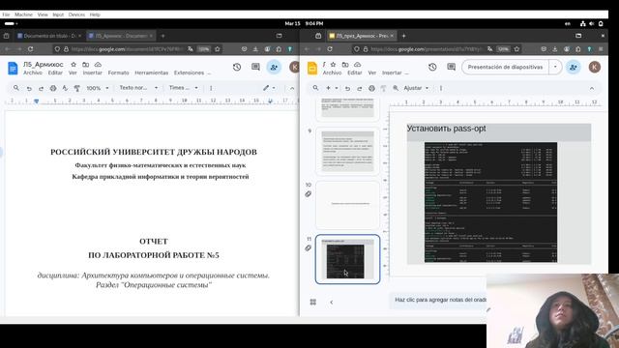This screenshot has height=348, width=619.
Task: Open paragraph style Texto normal dropdown
Action: click(x=138, y=88)
